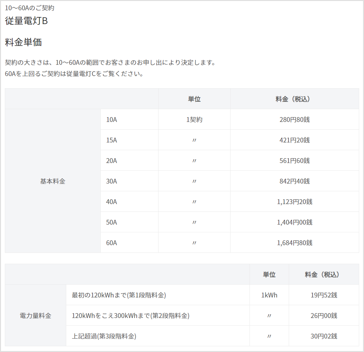
Task: Select the 30円02銭 price cell
Action: pos(324,336)
